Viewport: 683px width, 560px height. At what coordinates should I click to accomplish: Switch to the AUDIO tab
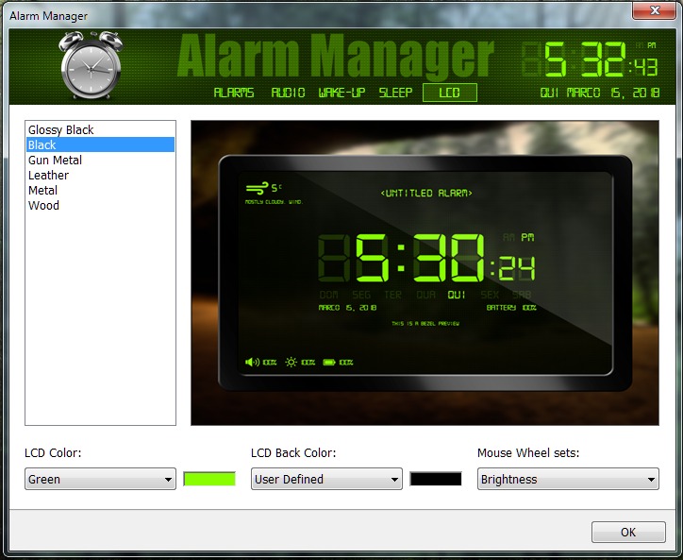288,93
